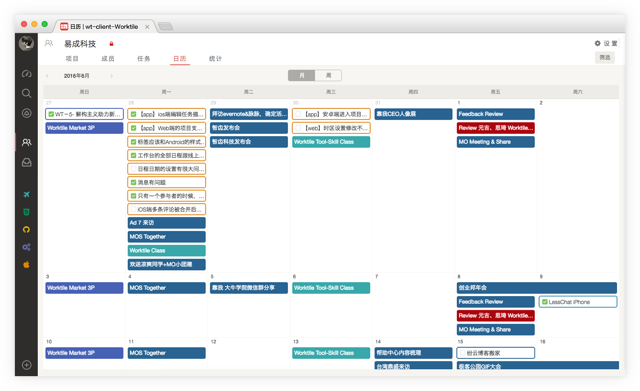Open the airplane app shortcut

[x=26, y=194]
